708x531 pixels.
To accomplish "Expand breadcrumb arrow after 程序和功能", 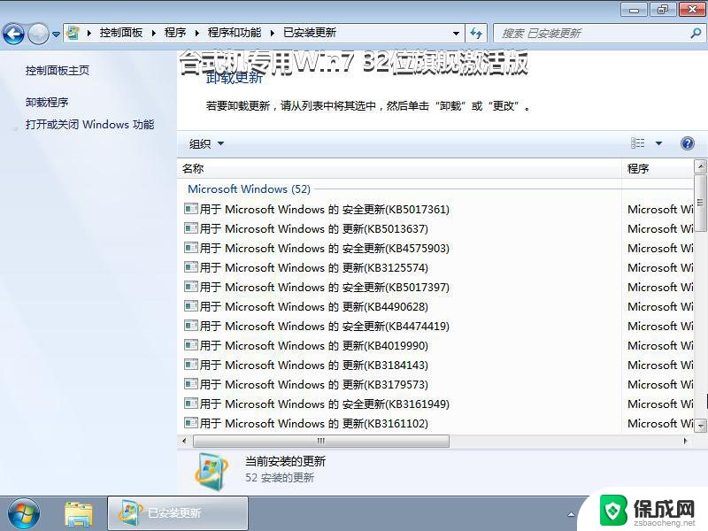I will pyautogui.click(x=273, y=33).
